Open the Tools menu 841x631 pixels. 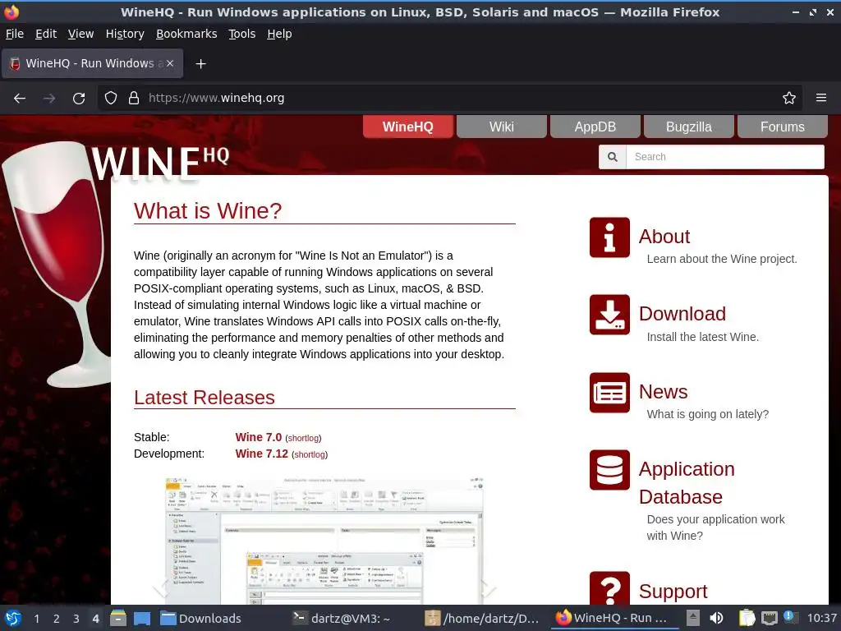tap(242, 34)
